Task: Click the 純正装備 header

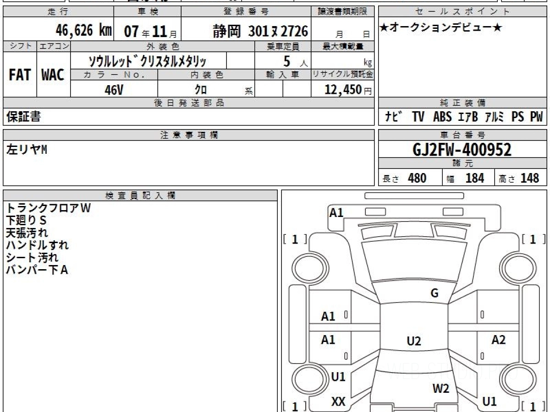Action: (x=462, y=103)
